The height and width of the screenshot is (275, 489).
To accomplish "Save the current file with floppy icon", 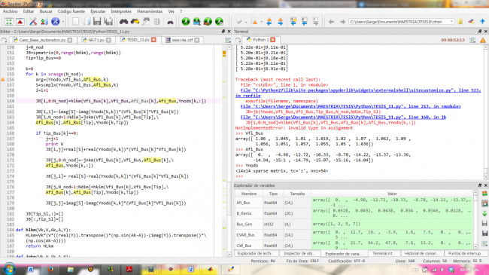I will pyautogui.click(x=97, y=22).
